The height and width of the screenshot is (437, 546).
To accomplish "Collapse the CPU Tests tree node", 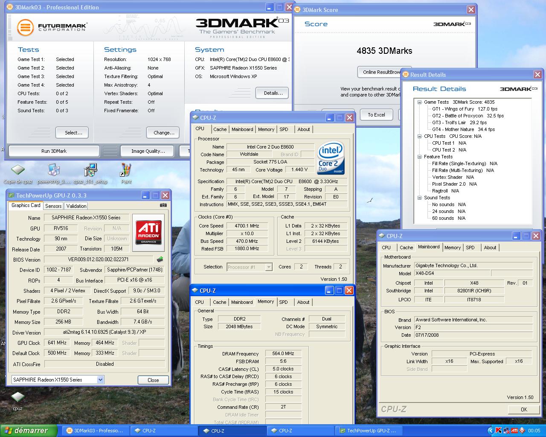I will click(x=419, y=136).
